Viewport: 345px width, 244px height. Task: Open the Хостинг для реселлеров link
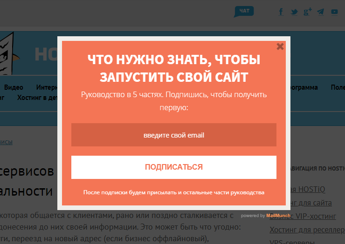click(x=307, y=230)
